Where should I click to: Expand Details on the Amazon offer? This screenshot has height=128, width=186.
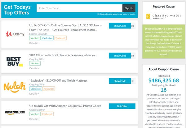34,119
